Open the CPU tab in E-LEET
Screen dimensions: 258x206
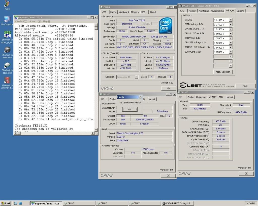tap(182, 11)
